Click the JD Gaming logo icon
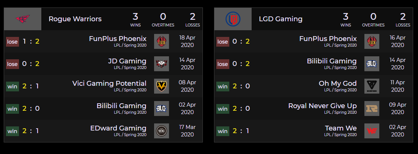Image resolution: width=418 pixels, height=154 pixels. pyautogui.click(x=162, y=64)
